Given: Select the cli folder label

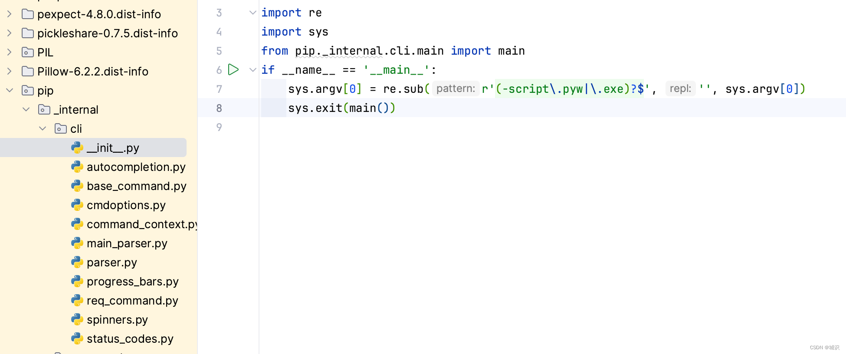Looking at the screenshot, I should (x=76, y=129).
